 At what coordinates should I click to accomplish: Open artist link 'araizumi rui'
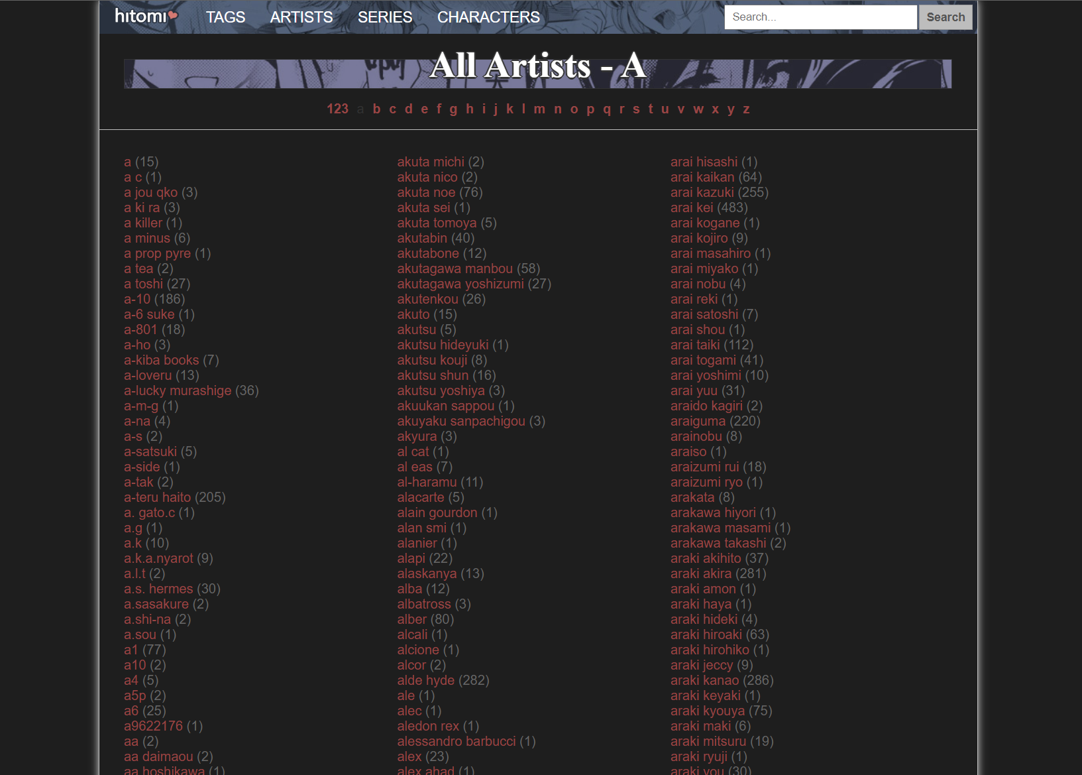point(705,467)
